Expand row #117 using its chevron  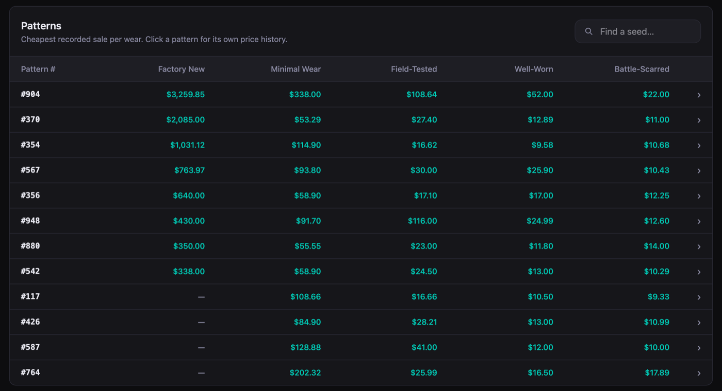coord(699,297)
